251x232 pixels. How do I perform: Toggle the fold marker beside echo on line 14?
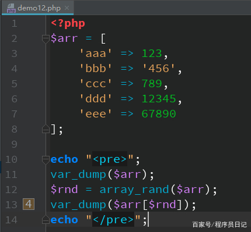46,219
